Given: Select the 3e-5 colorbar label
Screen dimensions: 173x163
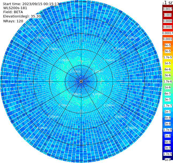Looking at the screenshot, I should tap(168, 51).
